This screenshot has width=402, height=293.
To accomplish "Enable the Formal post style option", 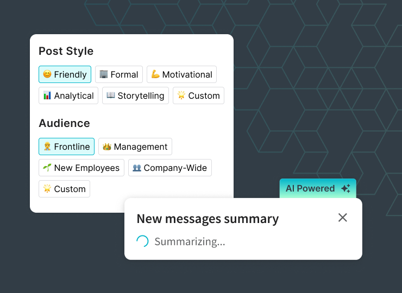I will click(119, 74).
